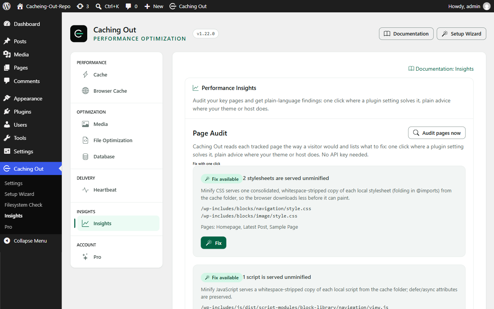Open the Cacheing-Out-Repo site home link
The width and height of the screenshot is (494, 309).
(x=44, y=6)
